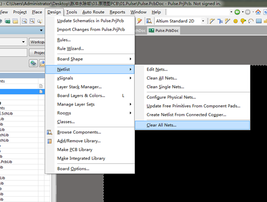Open the Project menu
267x202 pixels.
point(20,12)
